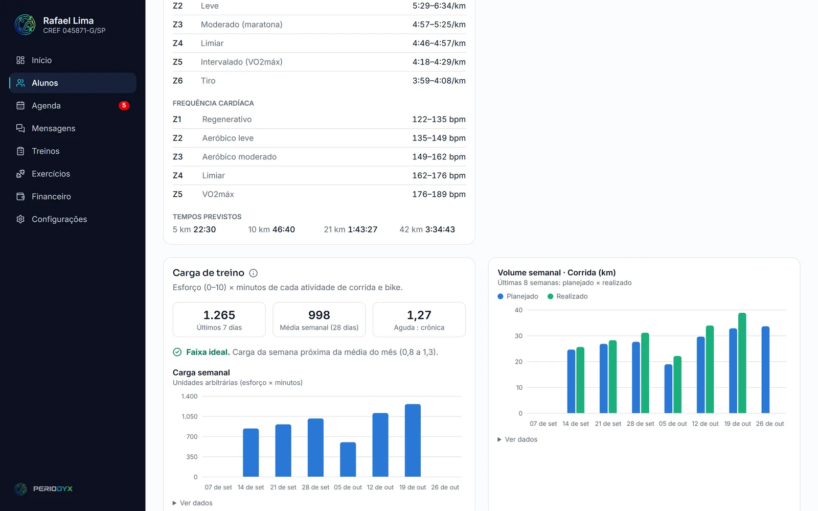The image size is (818, 511).
Task: Open the Treinos clipboard icon
Action: (20, 151)
